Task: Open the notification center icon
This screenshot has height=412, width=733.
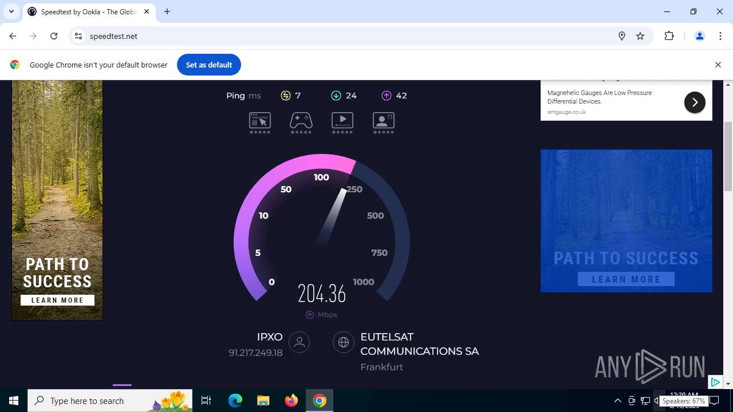Action: click(x=714, y=401)
